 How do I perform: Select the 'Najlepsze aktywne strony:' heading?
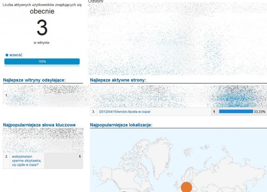(x=118, y=80)
